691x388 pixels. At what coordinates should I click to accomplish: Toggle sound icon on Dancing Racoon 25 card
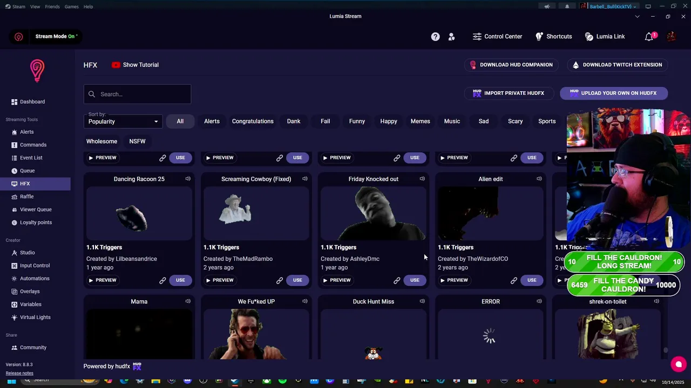188,179
